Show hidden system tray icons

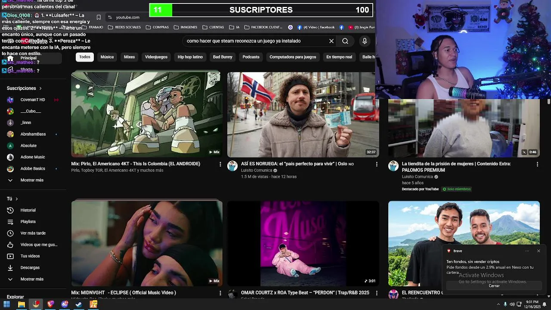click(498, 304)
